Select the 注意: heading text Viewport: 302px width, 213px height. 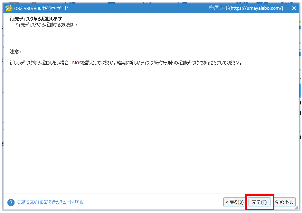point(15,52)
